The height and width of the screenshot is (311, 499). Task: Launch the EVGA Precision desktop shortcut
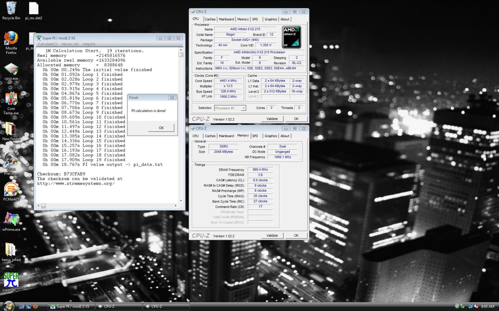pos(11,164)
